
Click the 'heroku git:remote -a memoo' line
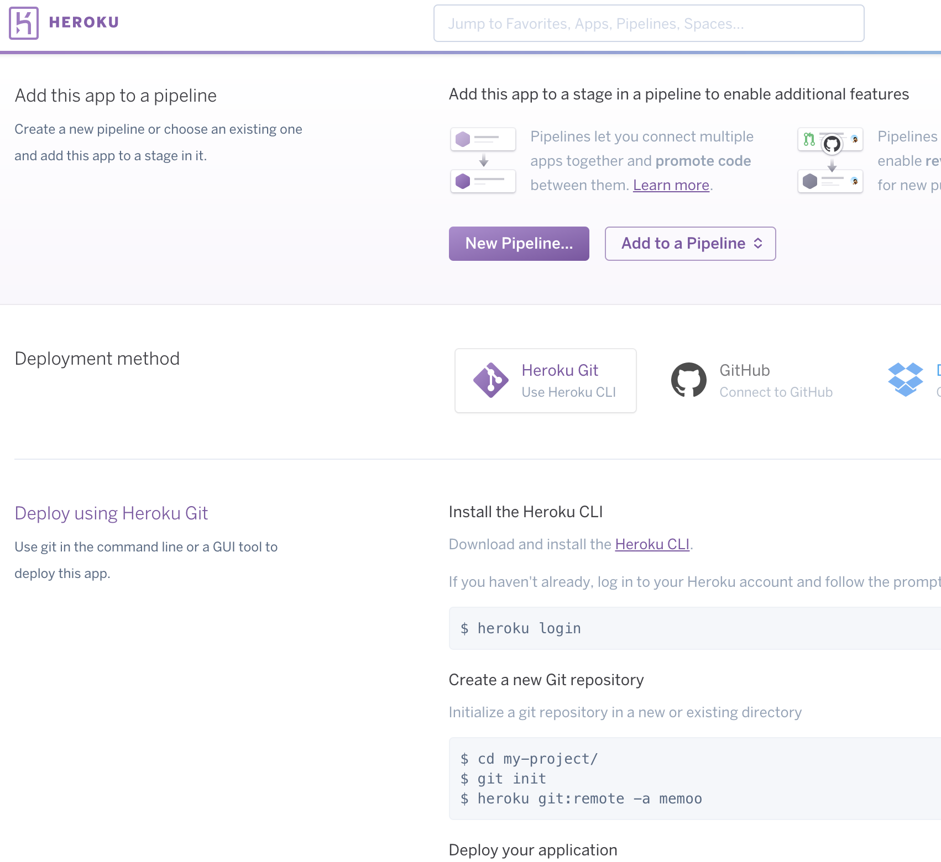pos(581,798)
